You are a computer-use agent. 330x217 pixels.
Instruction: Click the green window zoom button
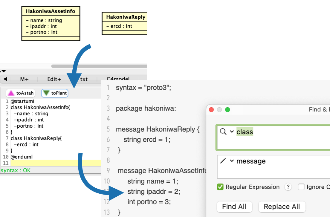tap(227, 110)
